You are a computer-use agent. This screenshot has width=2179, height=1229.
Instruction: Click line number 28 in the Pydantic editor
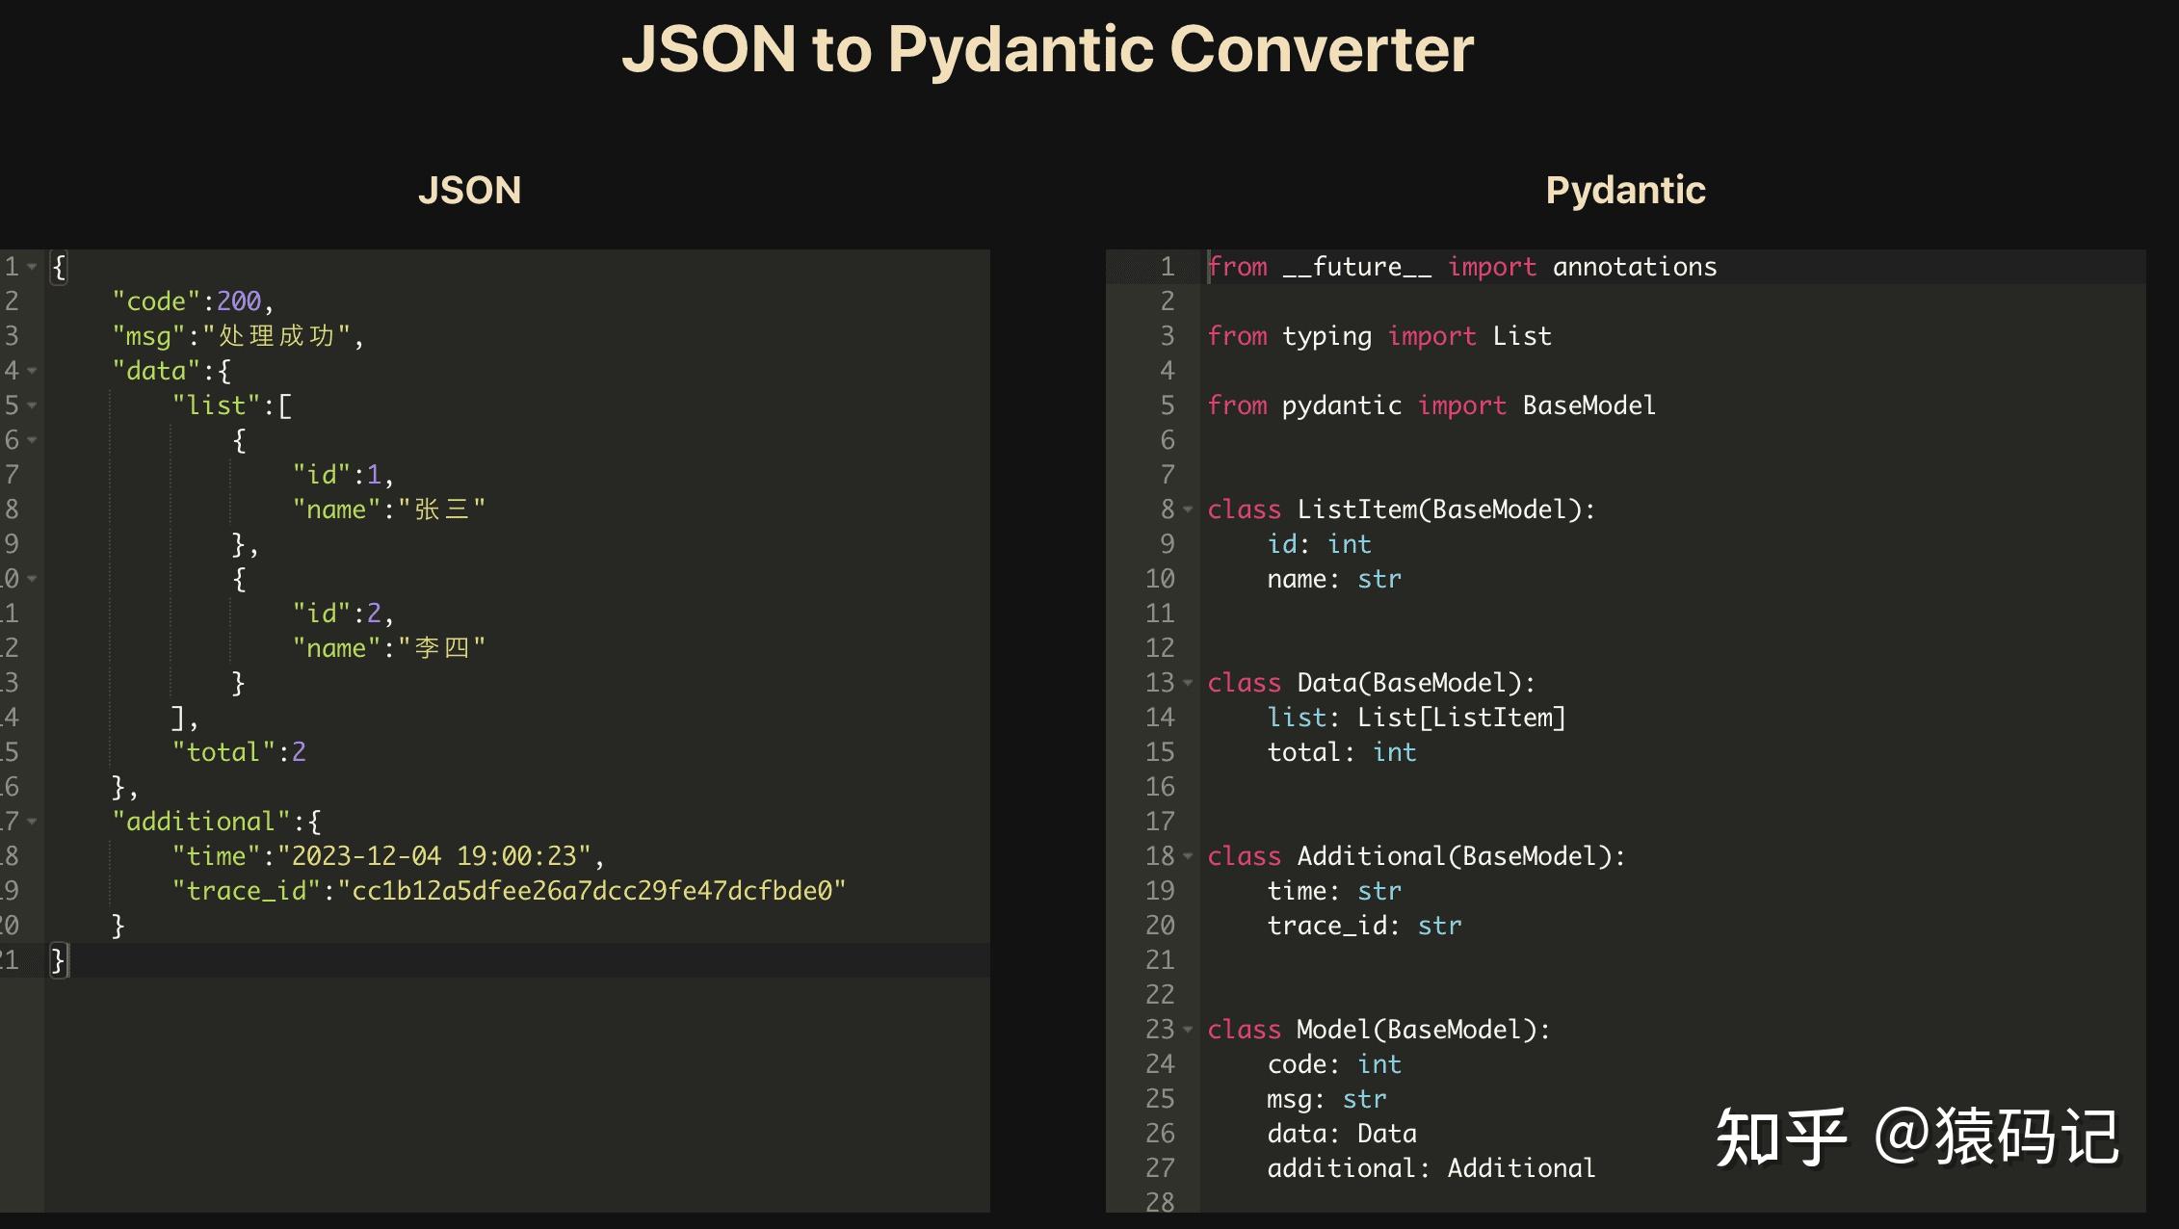coord(1161,1203)
